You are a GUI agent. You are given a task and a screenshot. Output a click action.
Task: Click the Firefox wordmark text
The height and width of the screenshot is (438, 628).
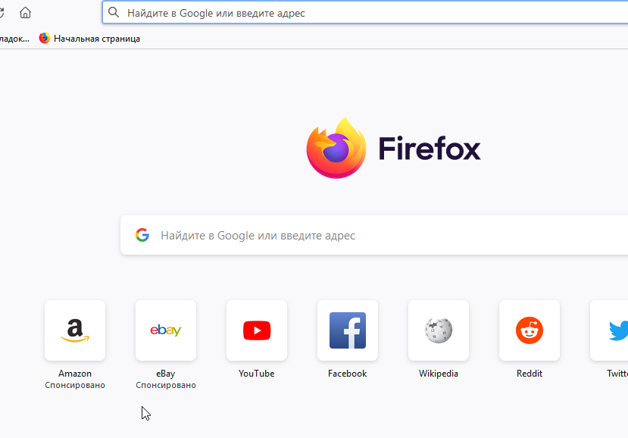click(430, 148)
